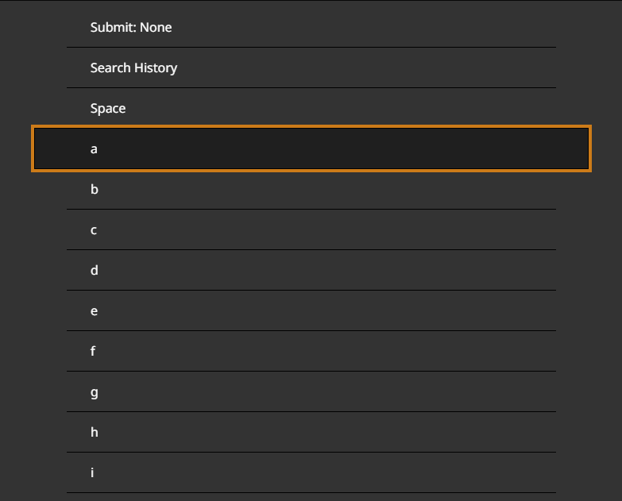
Task: Tap the row labeled Space
Action: (x=310, y=109)
